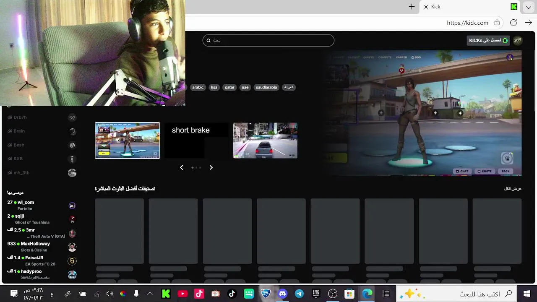Open the notification center icon
Image resolution: width=537 pixels, height=302 pixels.
14,294
